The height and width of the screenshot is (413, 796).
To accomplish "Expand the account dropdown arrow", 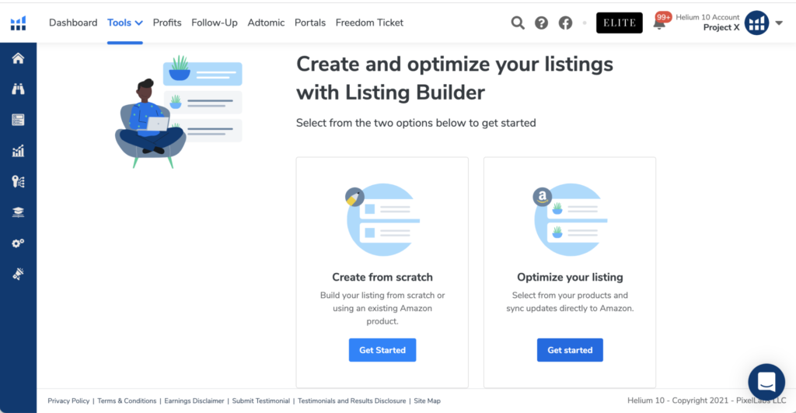I will [779, 23].
